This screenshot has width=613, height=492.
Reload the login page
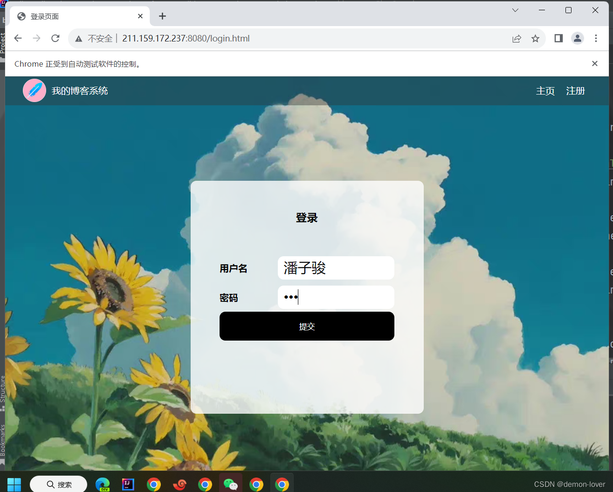[55, 38]
